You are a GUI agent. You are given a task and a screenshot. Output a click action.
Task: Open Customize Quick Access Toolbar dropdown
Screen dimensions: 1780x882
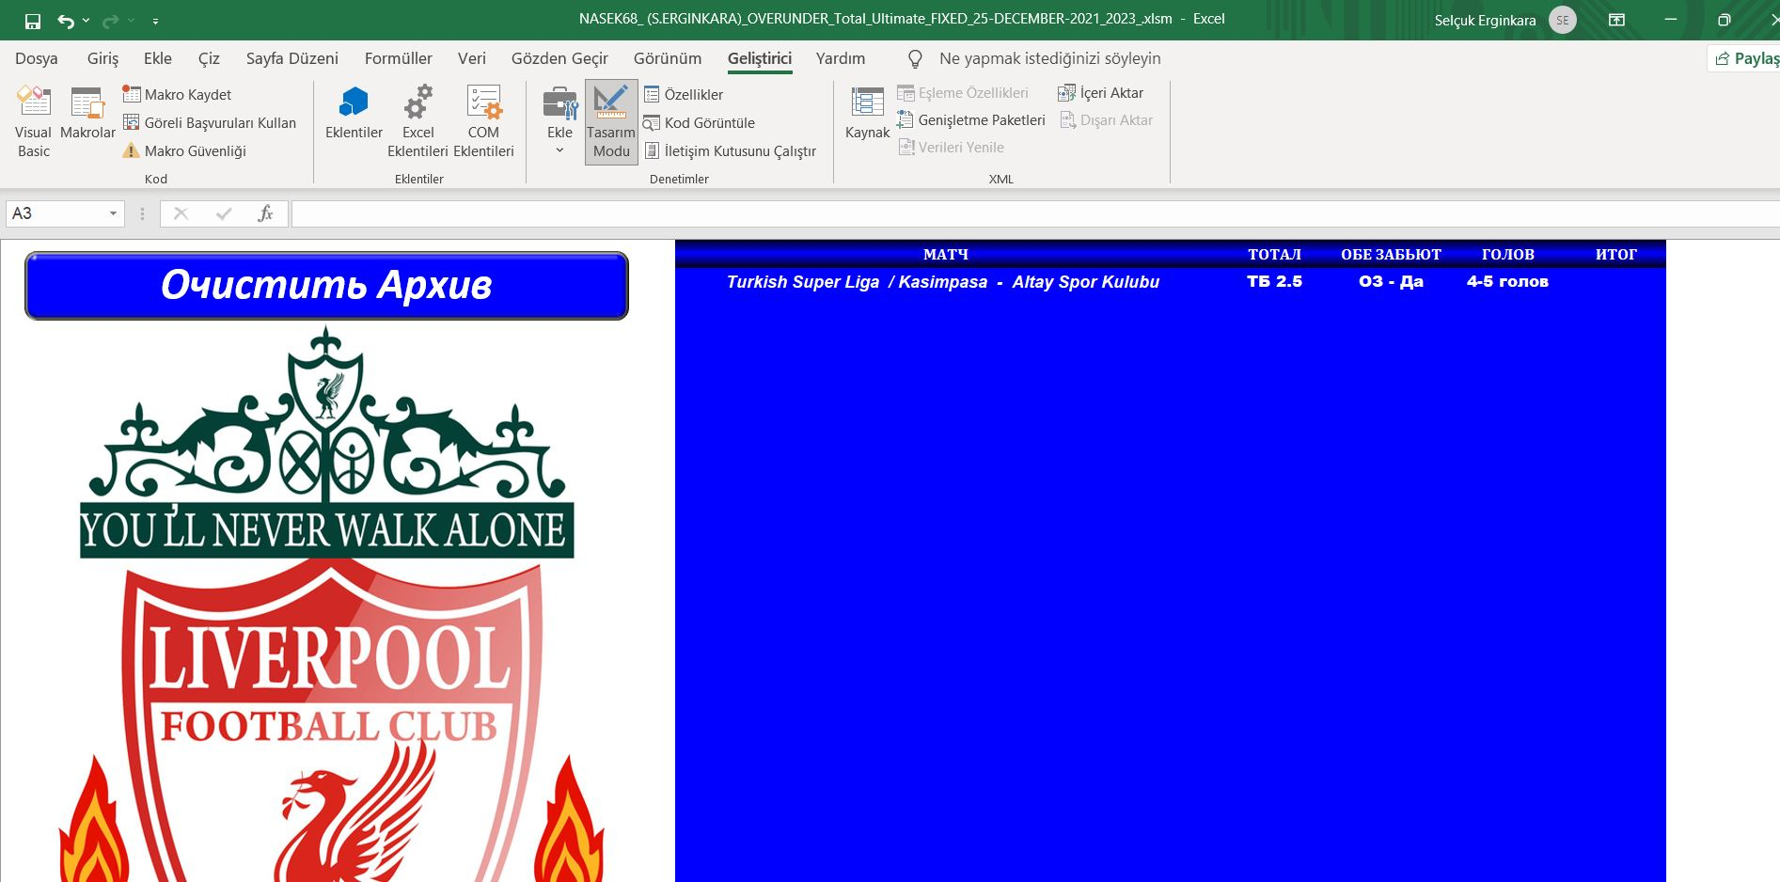click(x=155, y=21)
